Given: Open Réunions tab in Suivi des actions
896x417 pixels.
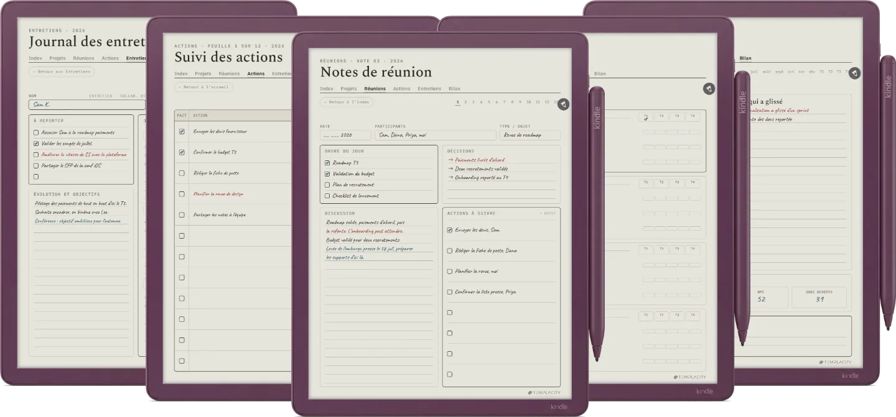Looking at the screenshot, I should (229, 74).
